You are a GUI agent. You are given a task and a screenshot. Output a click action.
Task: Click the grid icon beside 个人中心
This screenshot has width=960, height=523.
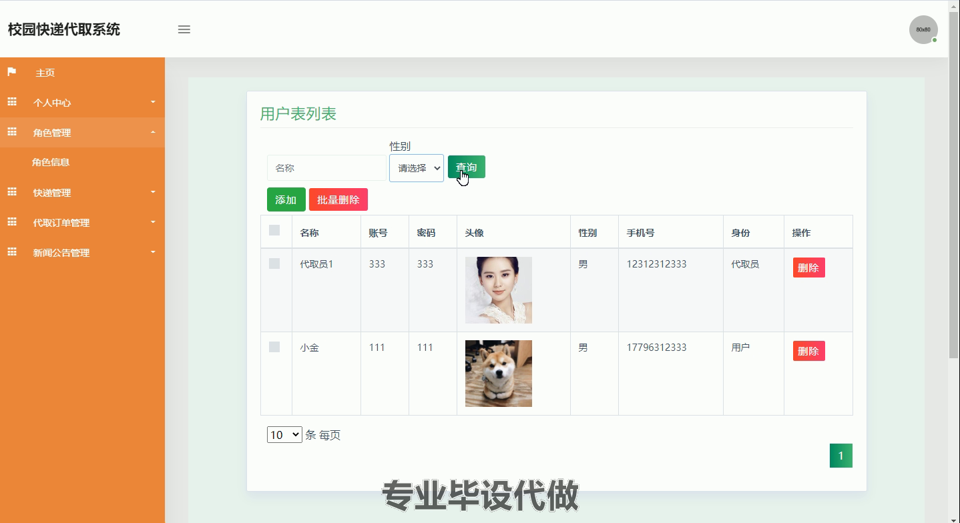[11, 101]
